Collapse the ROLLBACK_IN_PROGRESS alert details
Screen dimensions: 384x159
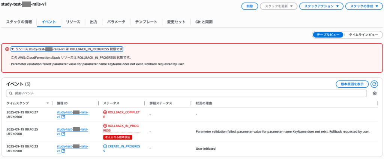13,49
